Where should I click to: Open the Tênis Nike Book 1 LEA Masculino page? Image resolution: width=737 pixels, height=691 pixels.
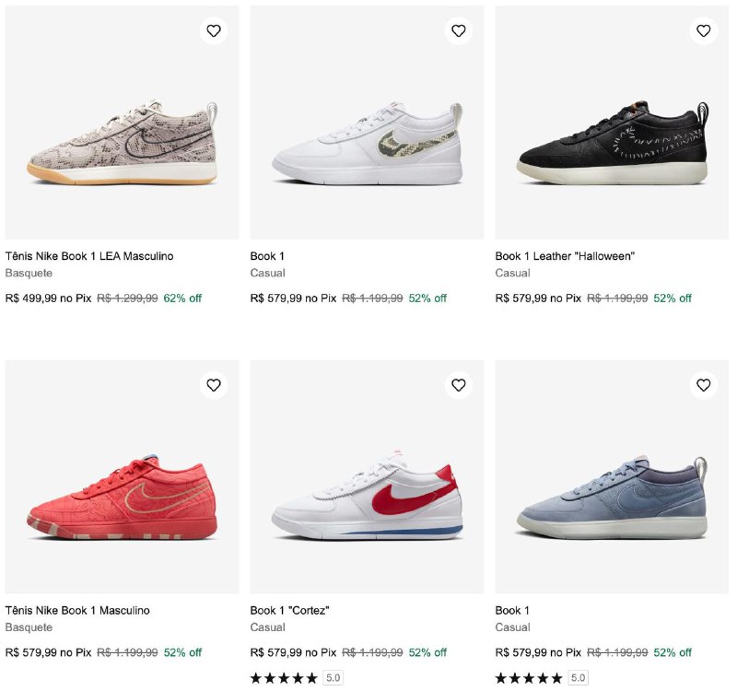click(90, 256)
